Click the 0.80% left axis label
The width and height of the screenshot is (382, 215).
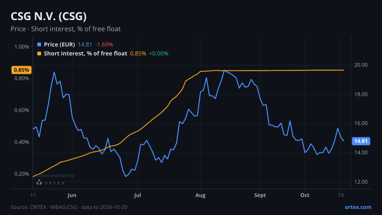pyautogui.click(x=22, y=79)
